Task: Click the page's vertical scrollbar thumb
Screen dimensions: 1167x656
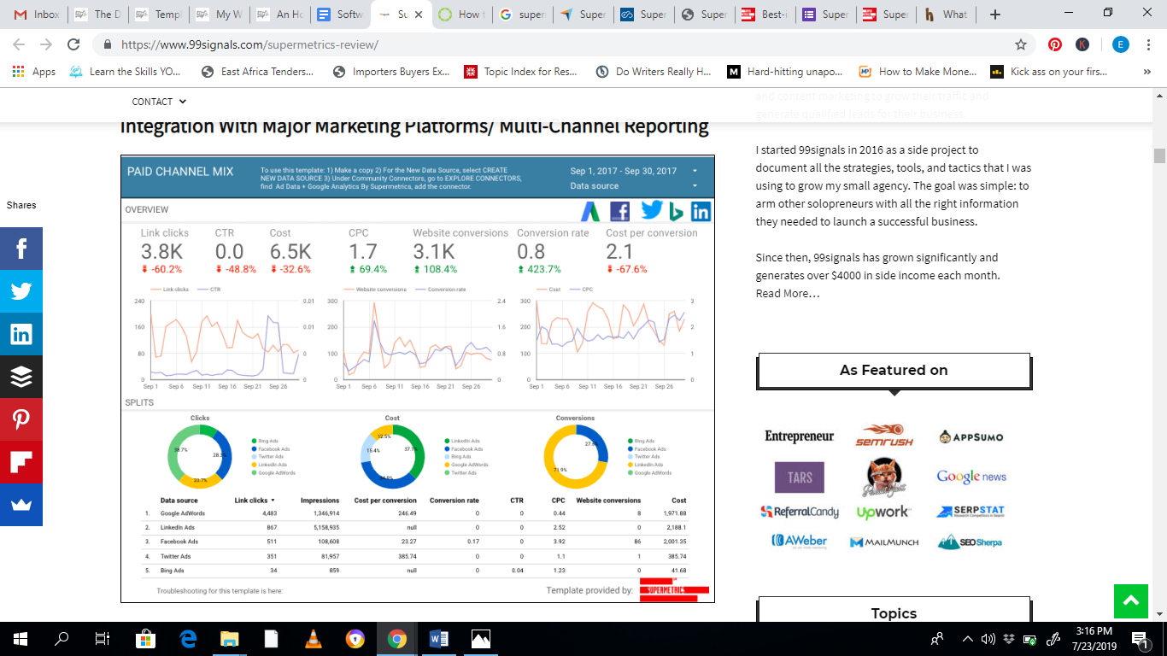Action: pos(1159,155)
